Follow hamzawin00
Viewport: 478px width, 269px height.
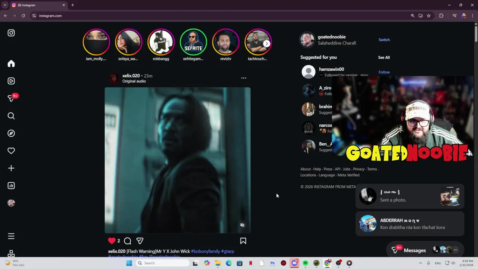[384, 72]
